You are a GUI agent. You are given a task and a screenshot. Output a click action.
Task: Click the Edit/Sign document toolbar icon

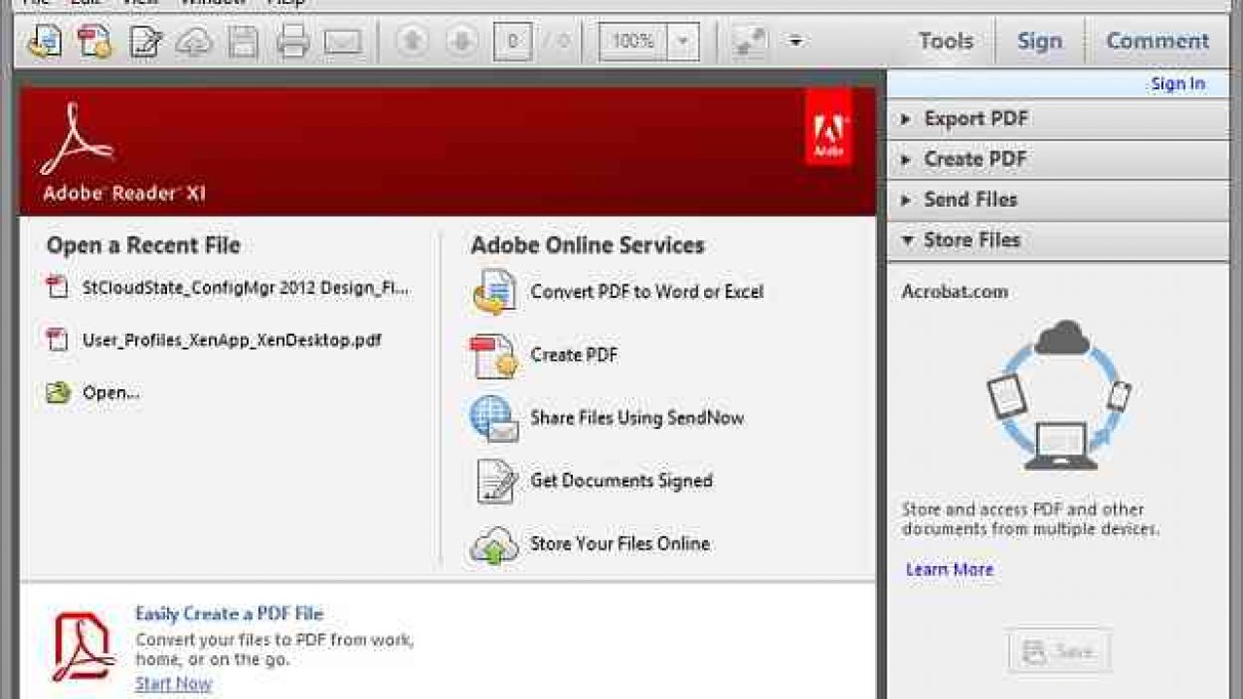[x=145, y=41]
